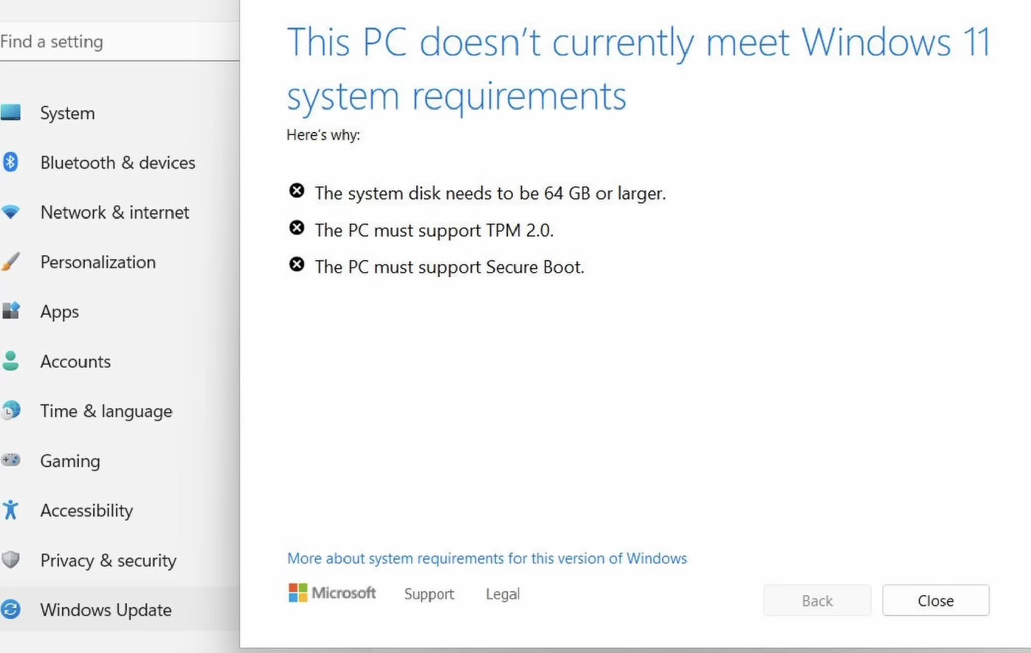Open Time & language settings
The image size is (1031, 653).
[106, 411]
